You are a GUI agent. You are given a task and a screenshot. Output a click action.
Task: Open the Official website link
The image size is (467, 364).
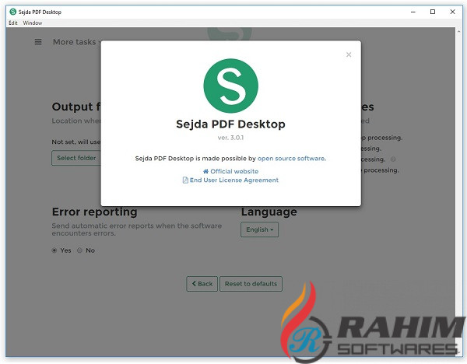click(x=234, y=171)
